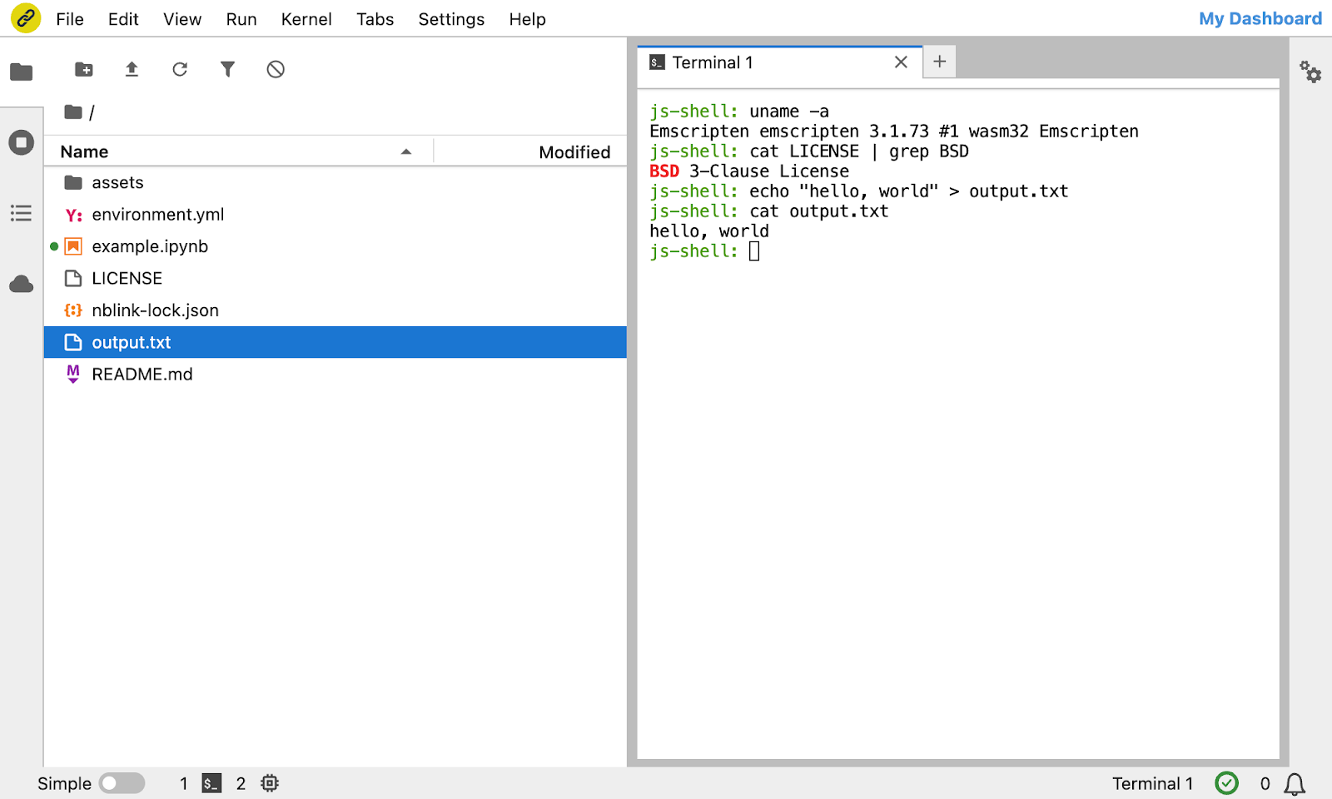Click the root folder breadcrumb icon

pyautogui.click(x=73, y=112)
